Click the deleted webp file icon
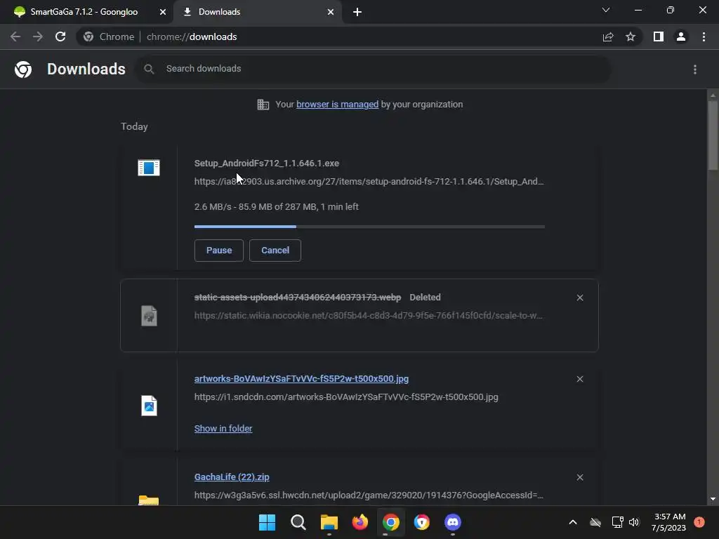719x539 pixels. point(149,316)
